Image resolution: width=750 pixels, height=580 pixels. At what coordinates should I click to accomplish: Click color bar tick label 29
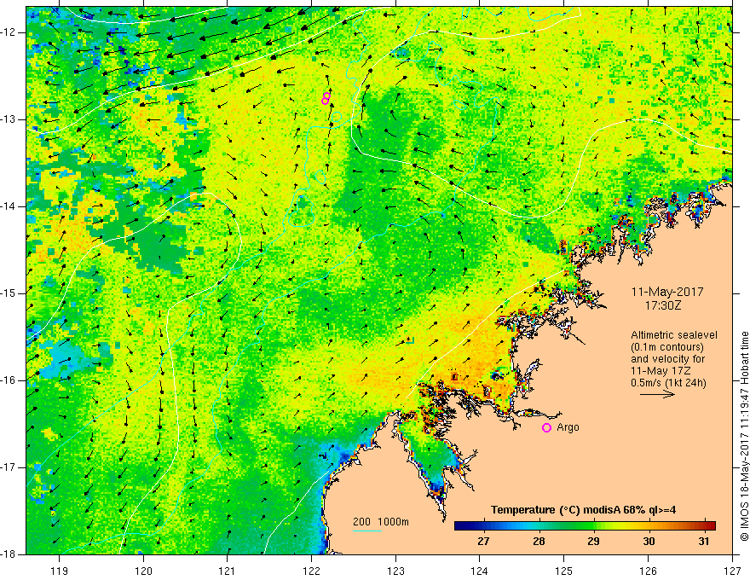click(593, 542)
